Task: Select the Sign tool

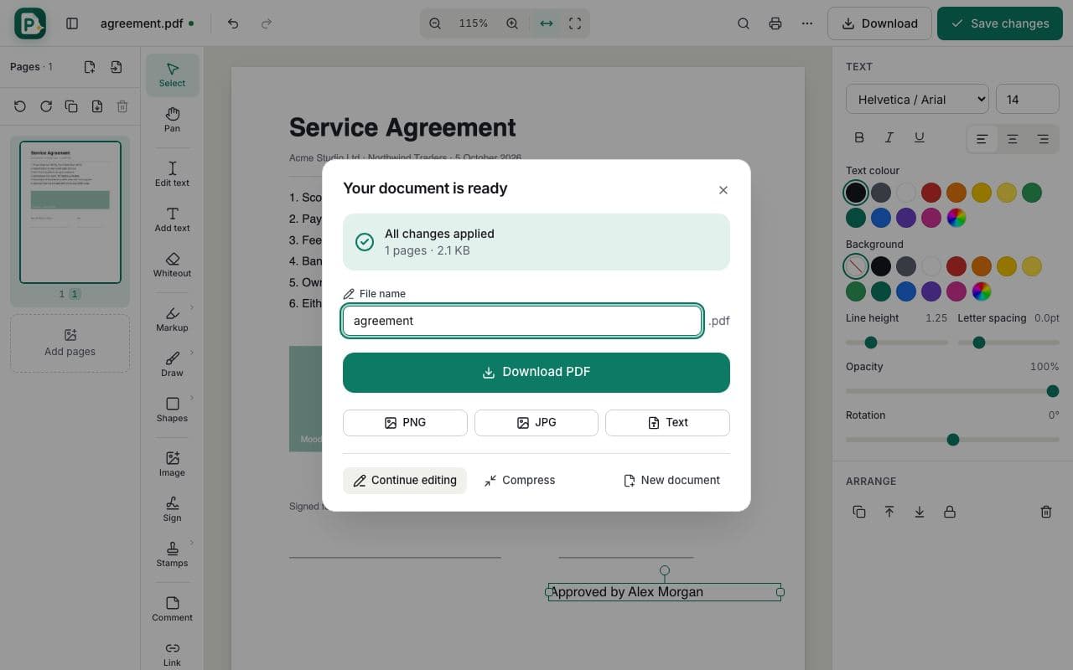Action: (172, 509)
